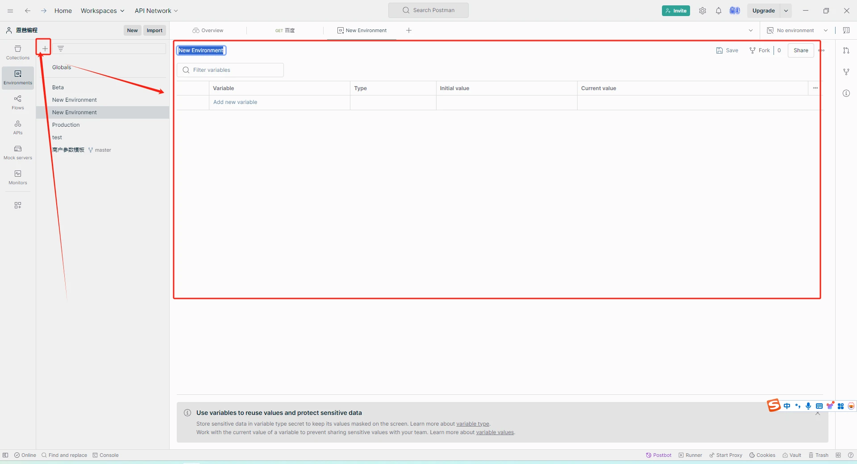This screenshot has height=464, width=857.
Task: Open the settings gear icon
Action: click(x=703, y=11)
